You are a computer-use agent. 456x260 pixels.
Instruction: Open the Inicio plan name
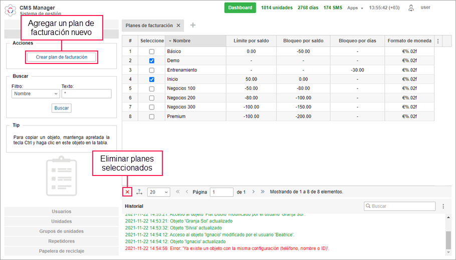(172, 79)
